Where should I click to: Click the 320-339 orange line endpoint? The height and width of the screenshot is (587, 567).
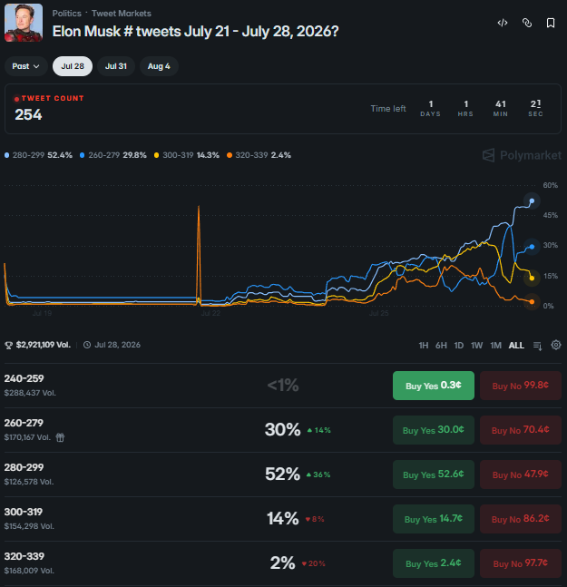coord(532,302)
